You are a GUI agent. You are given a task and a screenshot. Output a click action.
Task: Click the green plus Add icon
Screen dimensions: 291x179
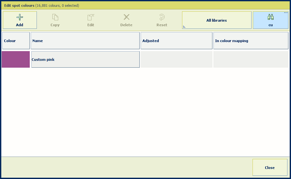pos(20,18)
